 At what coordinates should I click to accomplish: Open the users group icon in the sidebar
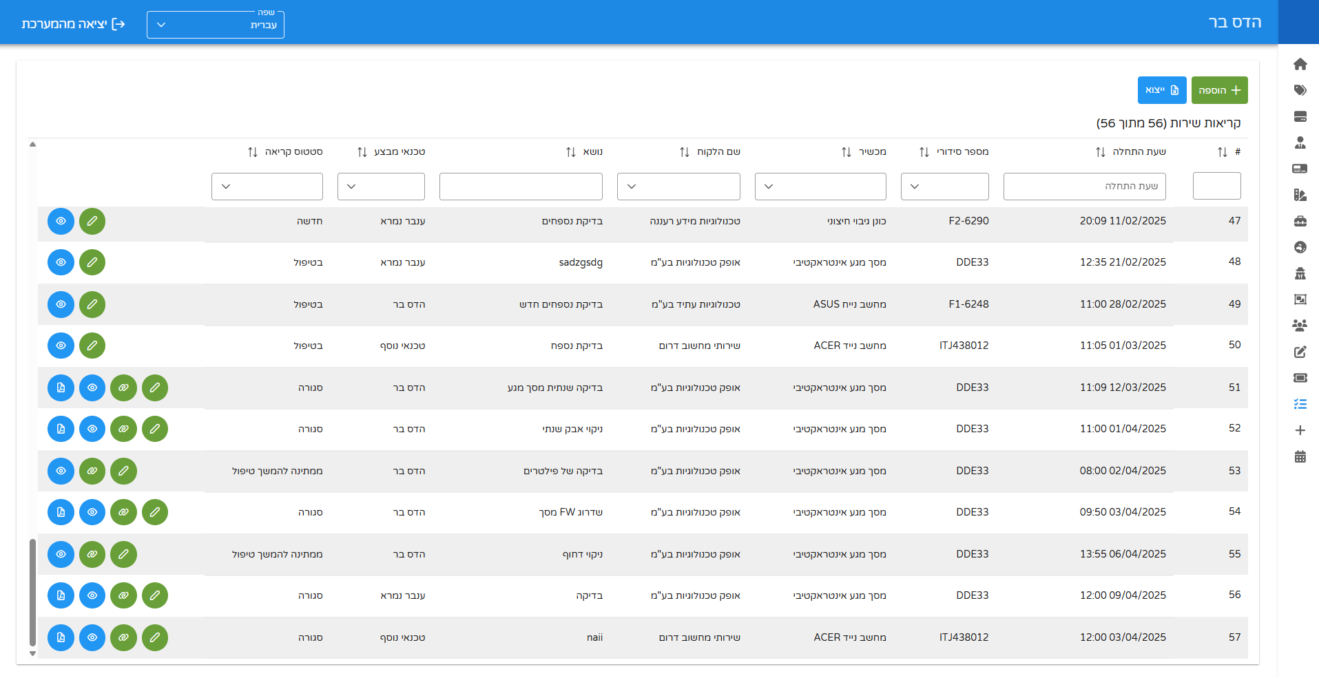[1300, 326]
